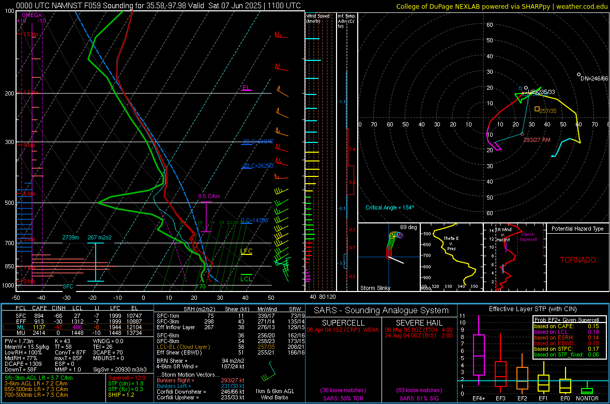Click the -20 C=26250' height label
Viewport: 610px width, 404px height.
pyautogui.click(x=258, y=166)
